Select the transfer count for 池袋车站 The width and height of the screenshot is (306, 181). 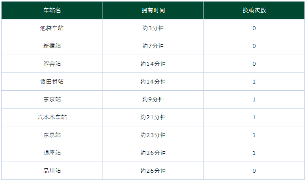254,28
